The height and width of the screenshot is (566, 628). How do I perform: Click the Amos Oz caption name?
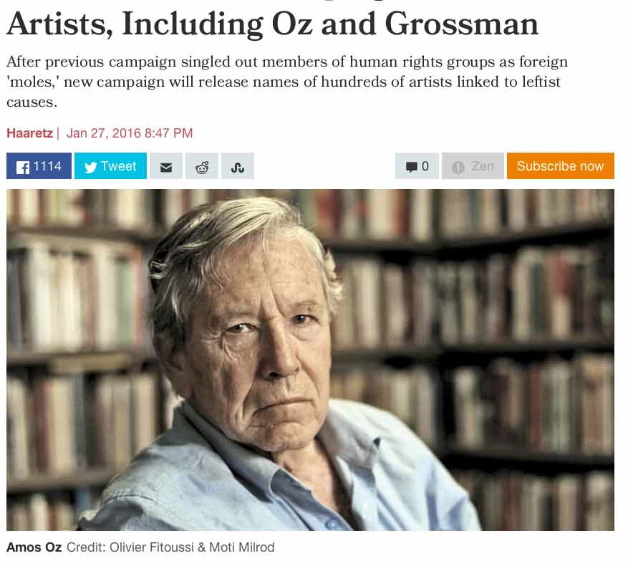tap(34, 547)
